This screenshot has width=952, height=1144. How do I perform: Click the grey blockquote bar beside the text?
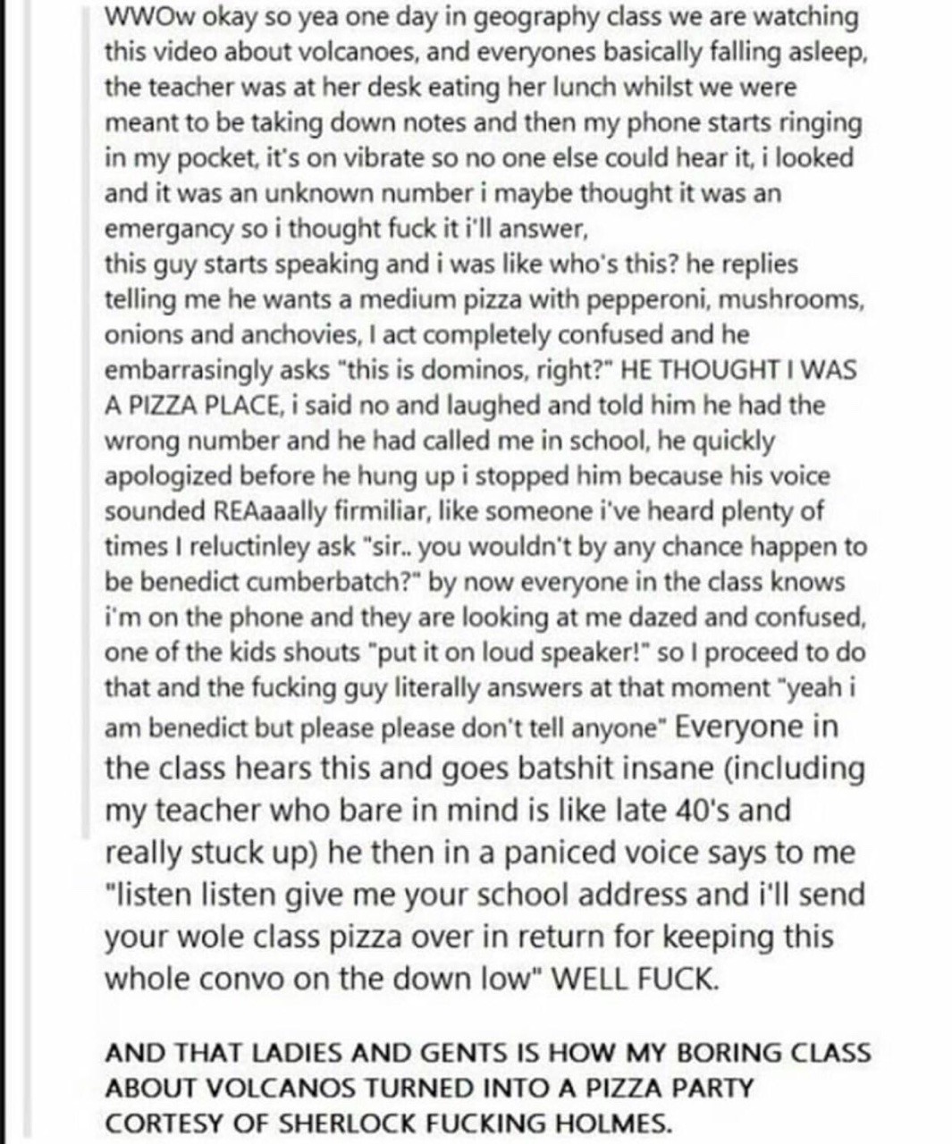pos(85,418)
